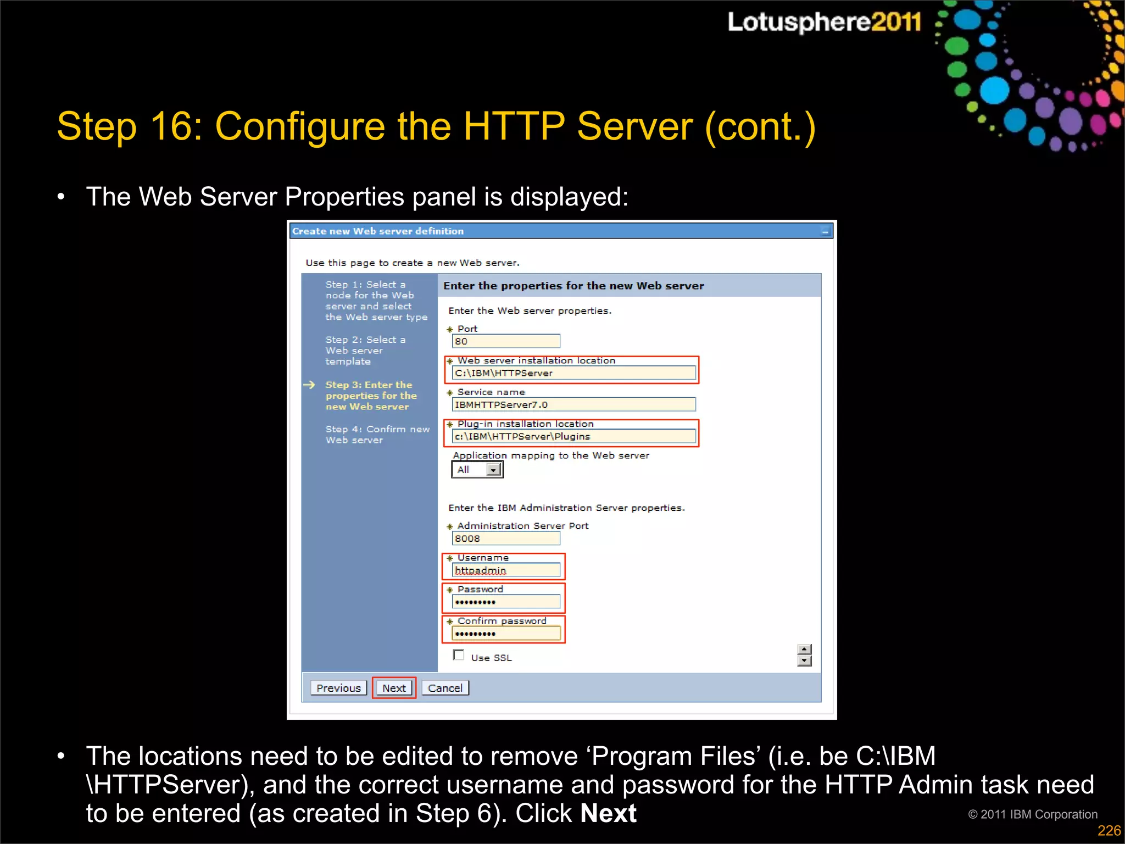Image resolution: width=1125 pixels, height=844 pixels.
Task: Click the Web server installation location field
Action: tap(573, 373)
